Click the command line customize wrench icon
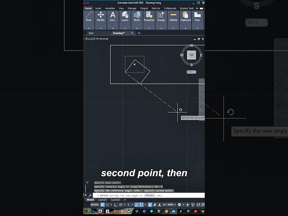 (90, 195)
